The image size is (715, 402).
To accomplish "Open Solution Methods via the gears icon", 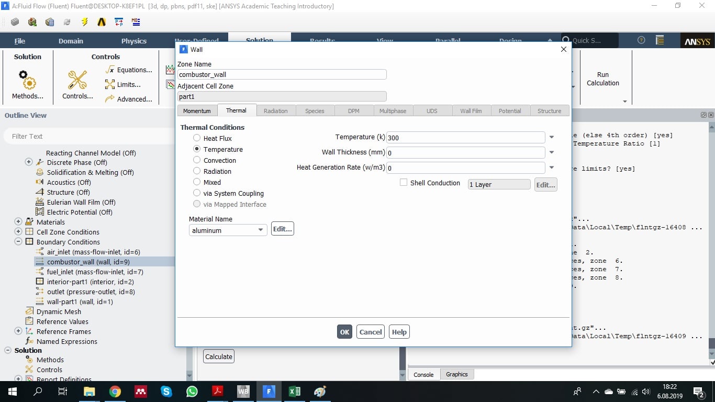I will [27, 80].
